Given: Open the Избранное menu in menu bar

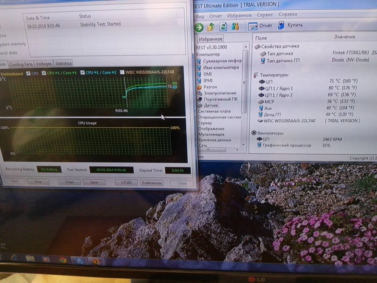Looking at the screenshot, I should [239, 15].
